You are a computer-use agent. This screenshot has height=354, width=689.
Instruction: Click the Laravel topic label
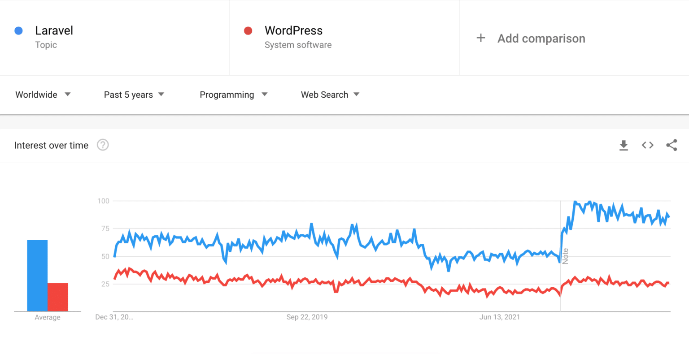[x=54, y=30]
